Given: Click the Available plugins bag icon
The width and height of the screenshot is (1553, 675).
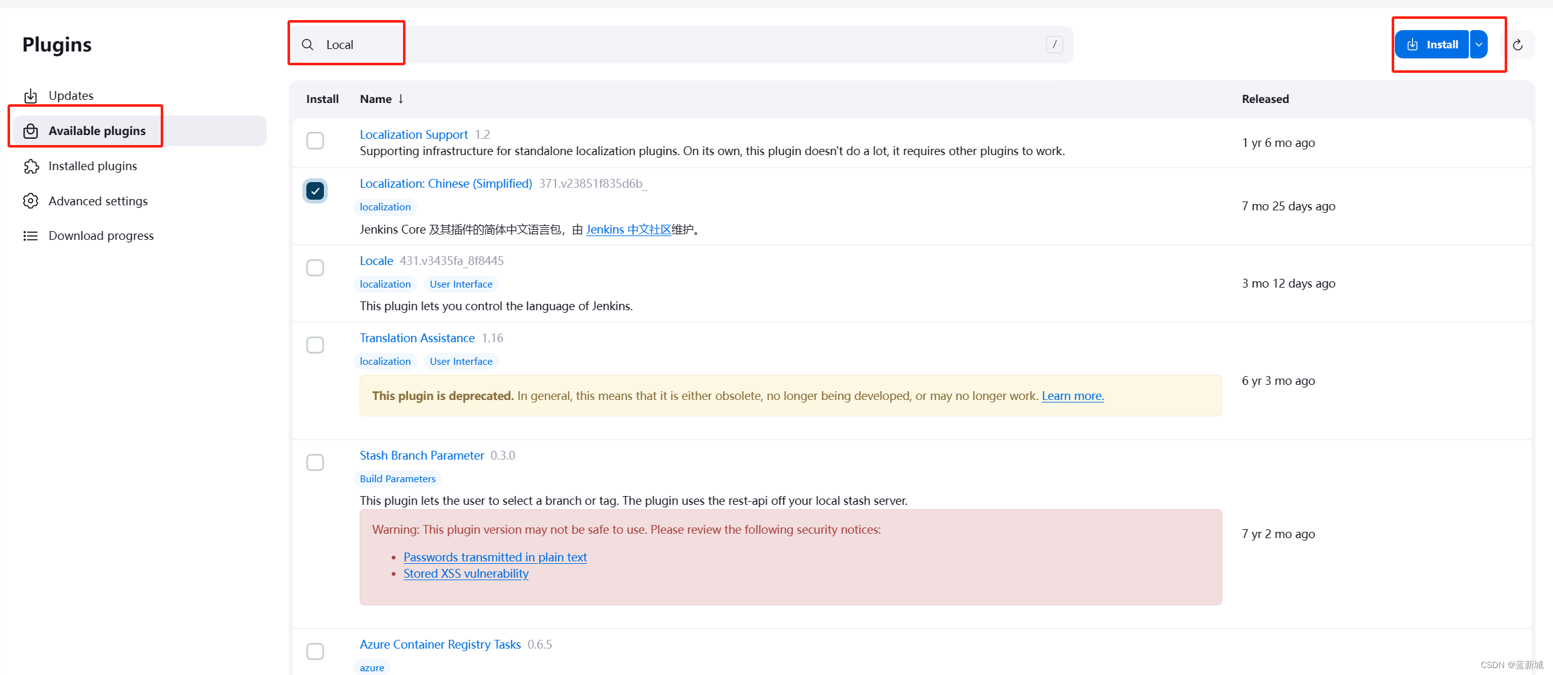Looking at the screenshot, I should click(x=31, y=131).
